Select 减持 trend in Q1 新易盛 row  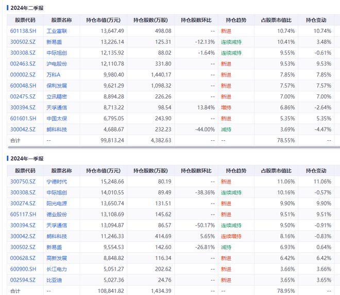(226, 247)
